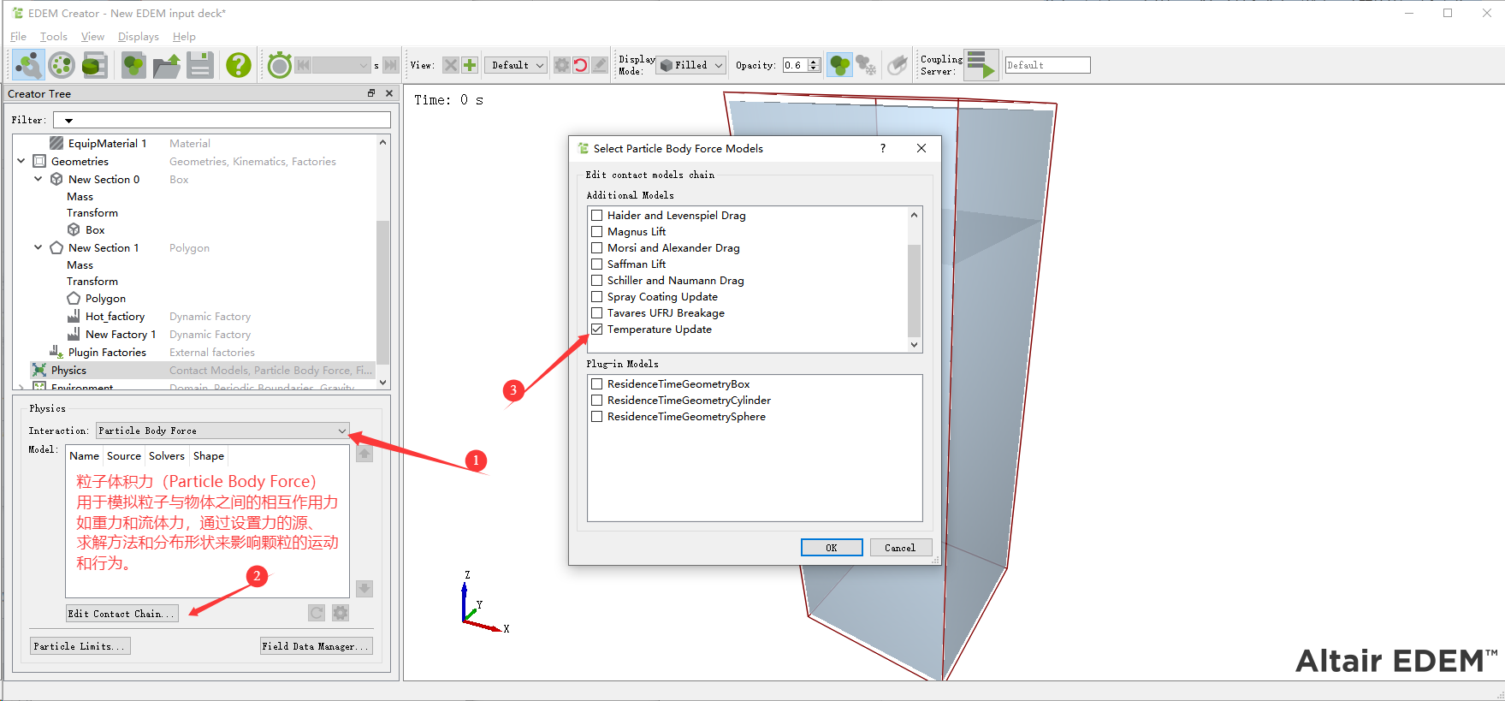Click the Additional Models list scrollbar
The image size is (1505, 701).
point(914,290)
